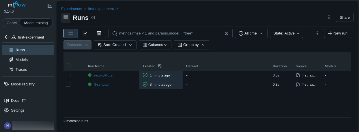Open the Datasets filter dropdown
The width and height of the screenshot is (359, 132).
click(77, 45)
